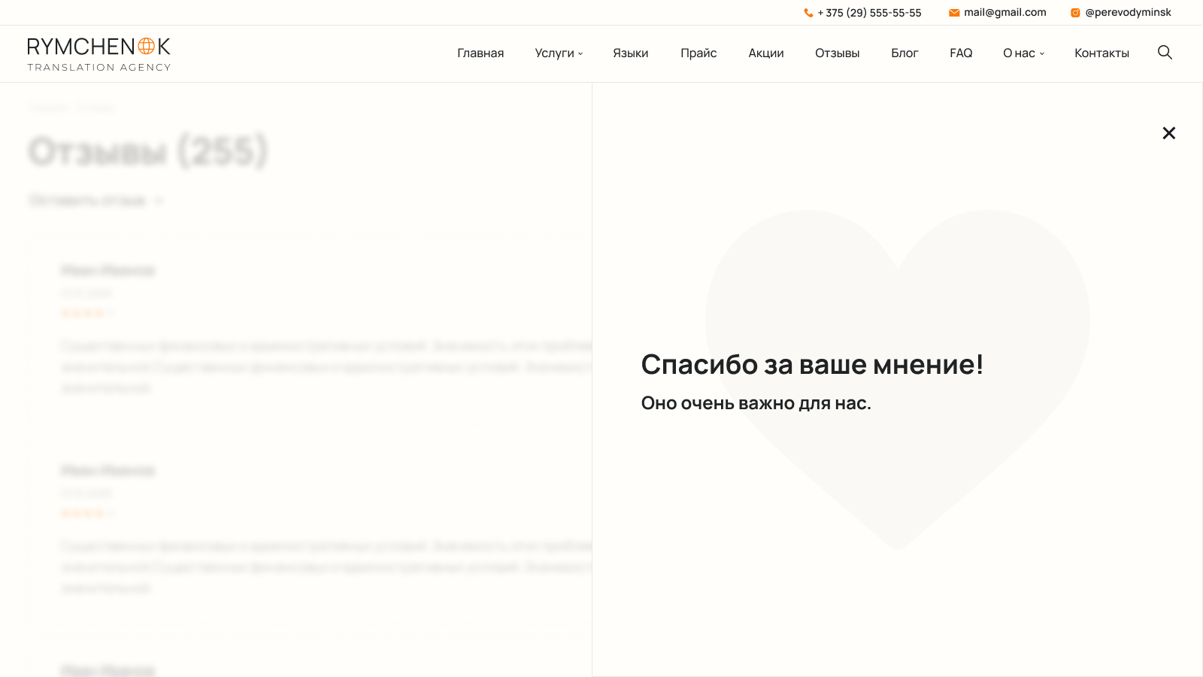Open the search magnifier icon
Image resolution: width=1203 pixels, height=677 pixels.
[x=1165, y=52]
